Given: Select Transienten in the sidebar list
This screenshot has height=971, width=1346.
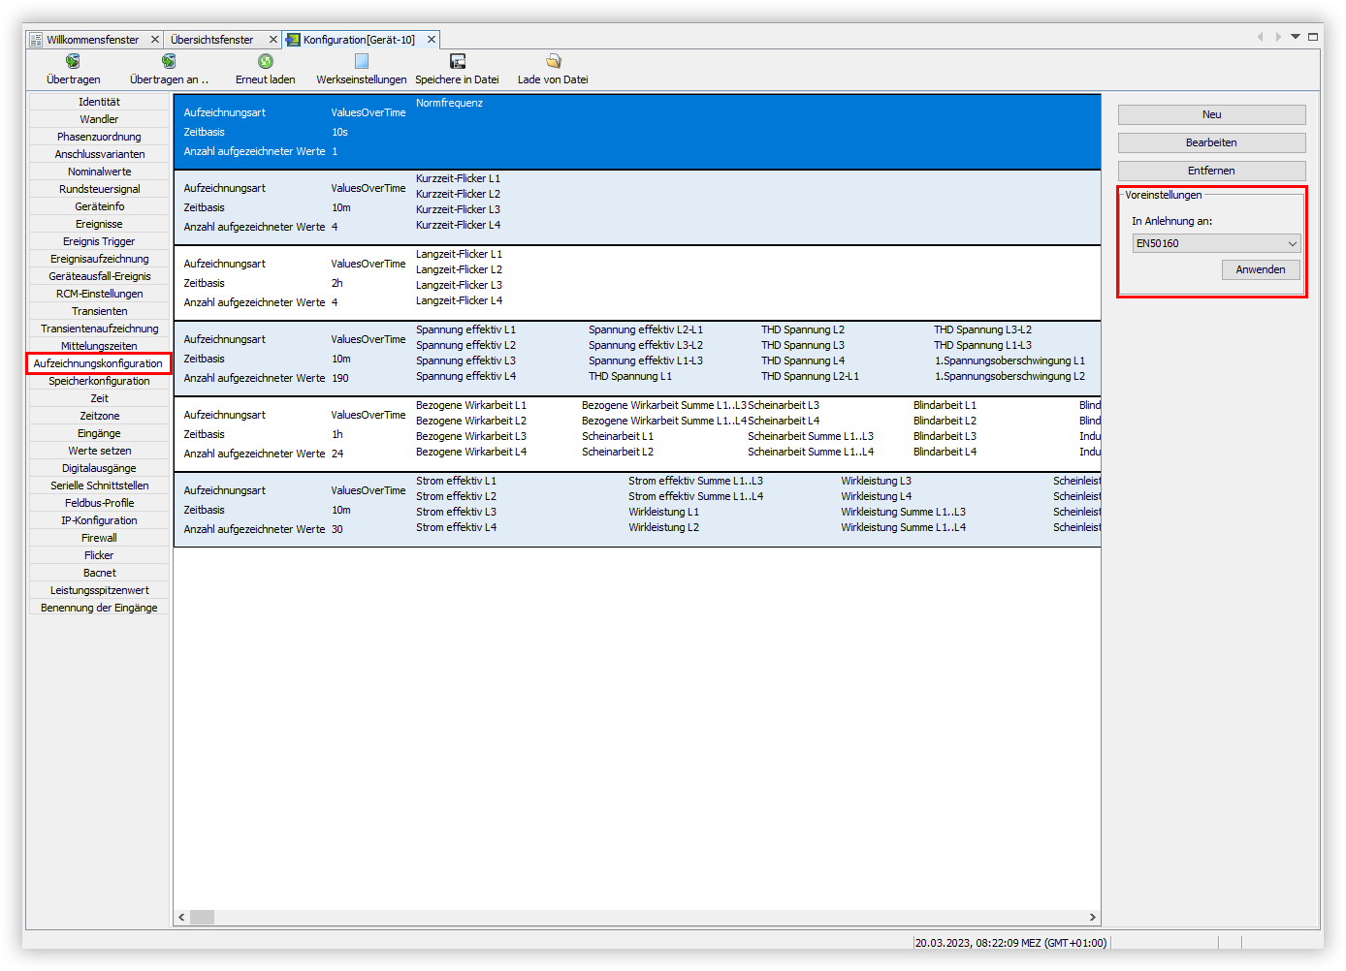Looking at the screenshot, I should tap(99, 311).
